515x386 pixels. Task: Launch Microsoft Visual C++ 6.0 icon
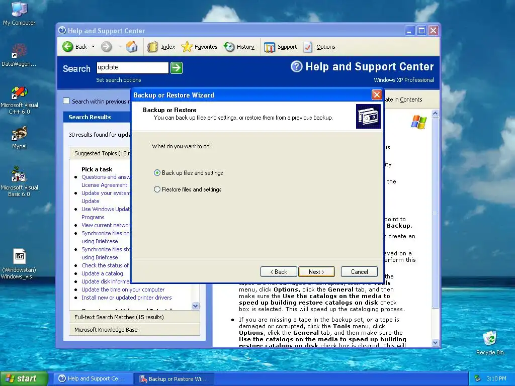click(x=19, y=100)
